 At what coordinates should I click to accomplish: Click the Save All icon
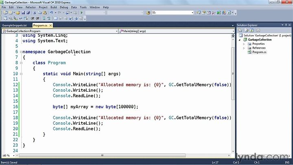[28, 13]
